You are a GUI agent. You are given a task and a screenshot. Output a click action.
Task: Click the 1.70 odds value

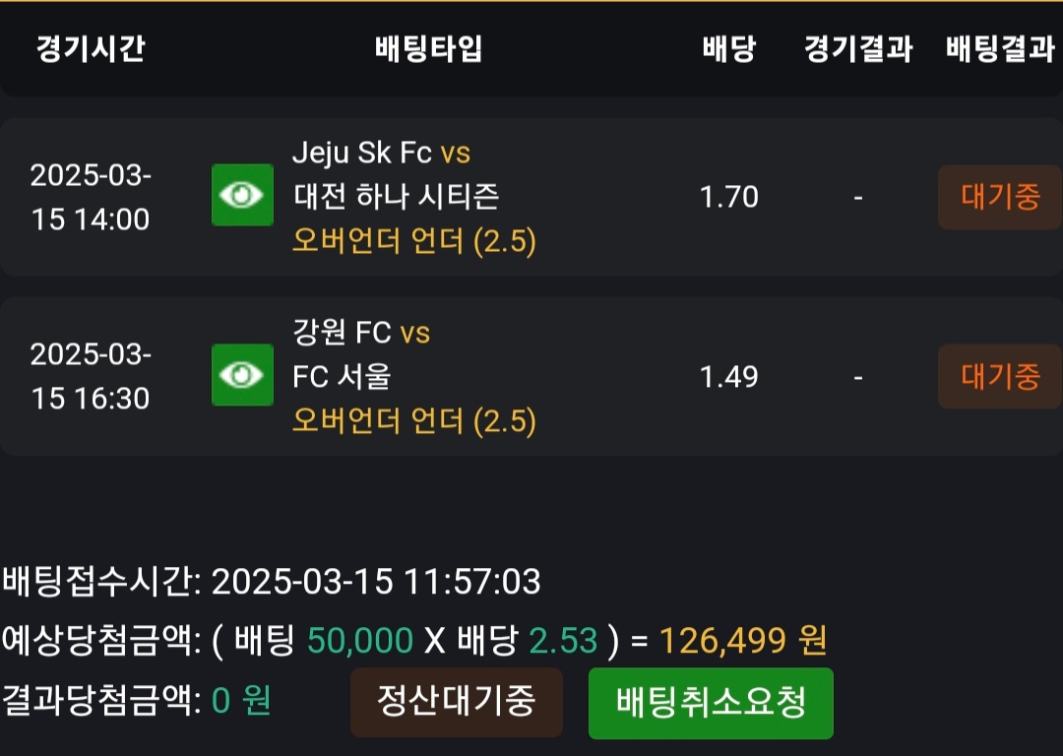tap(729, 198)
